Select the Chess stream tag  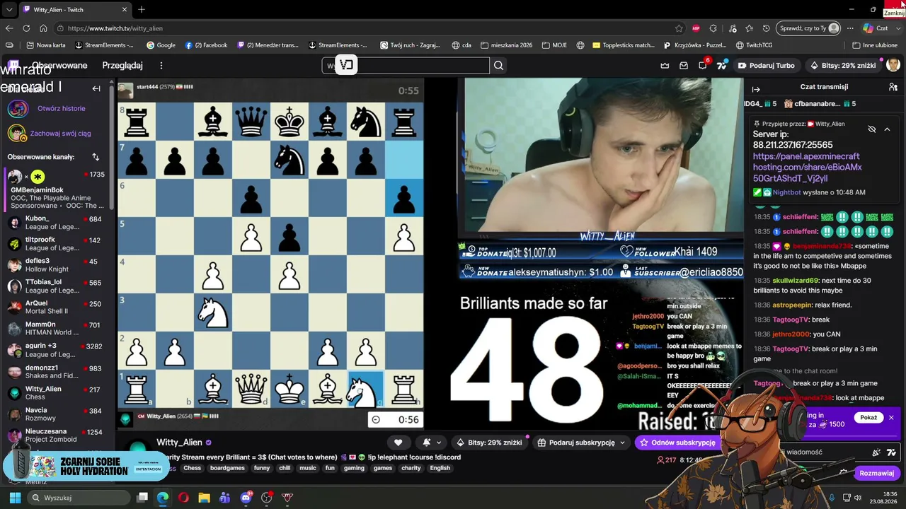pyautogui.click(x=193, y=468)
